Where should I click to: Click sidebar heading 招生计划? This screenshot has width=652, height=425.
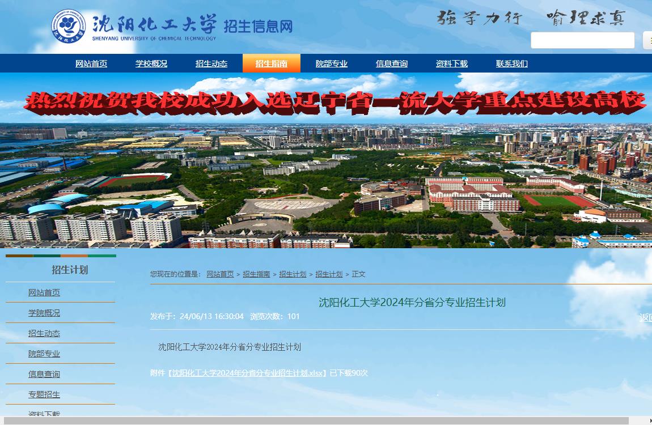[70, 270]
